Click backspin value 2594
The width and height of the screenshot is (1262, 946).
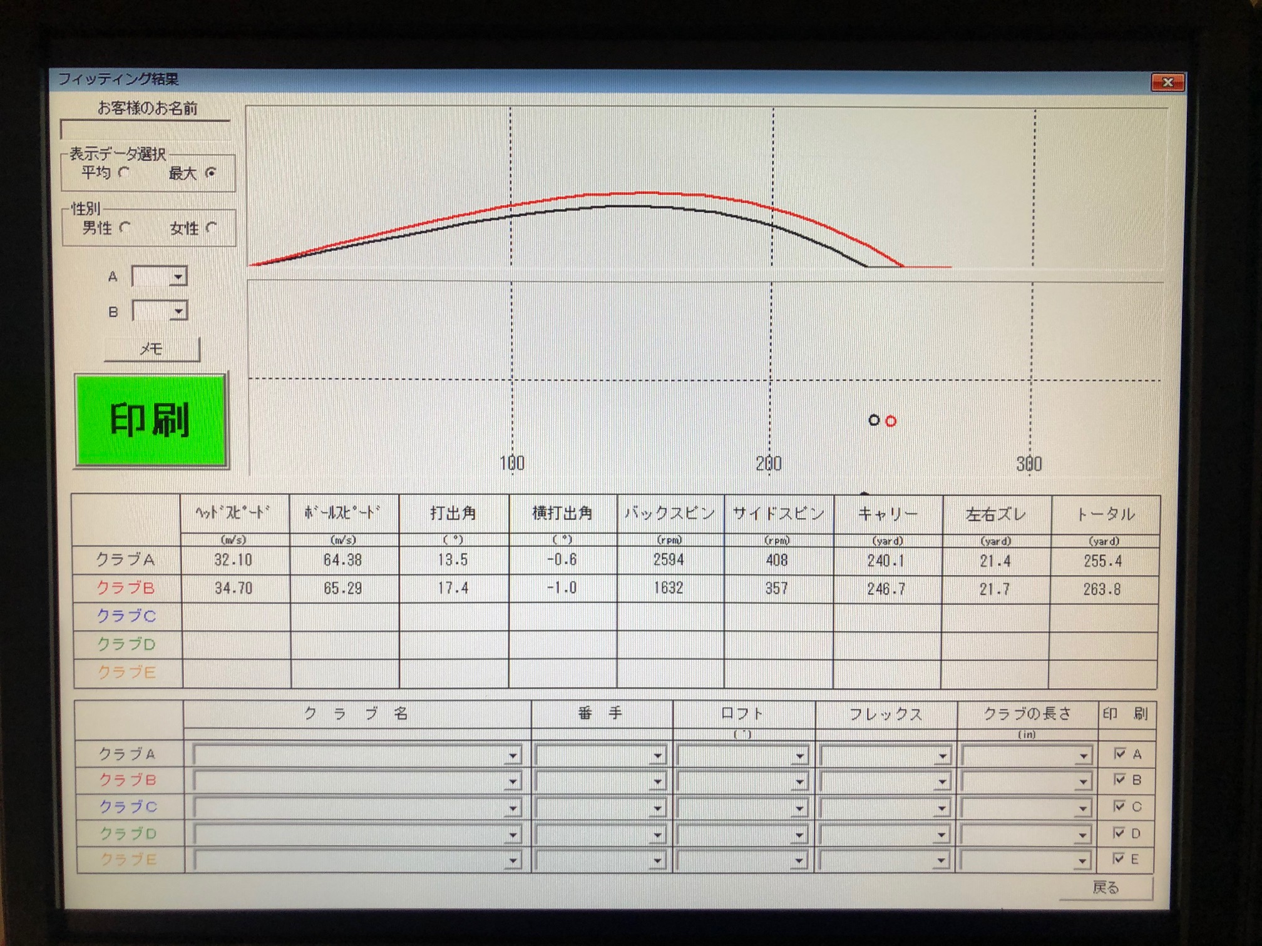tap(669, 560)
